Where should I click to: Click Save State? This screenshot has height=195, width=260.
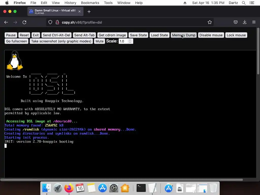click(138, 35)
